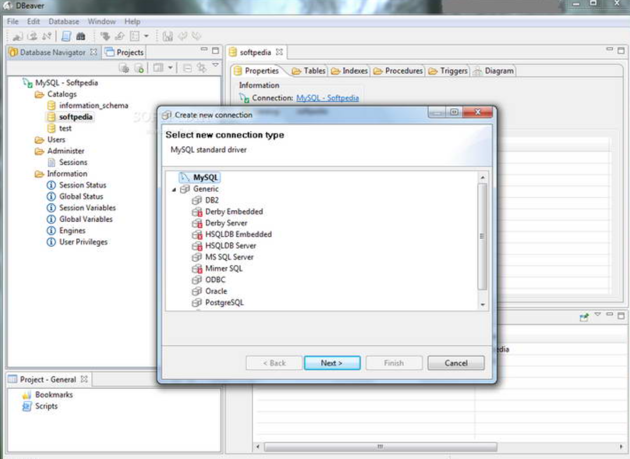Switch to the Projects tab
Image resolution: width=630 pixels, height=459 pixels.
pos(124,52)
